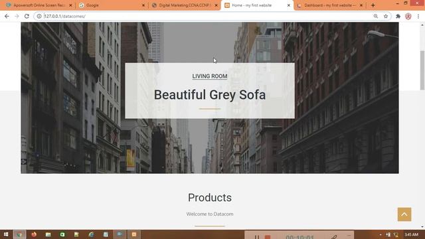The image size is (425, 239).
Task: Click the Welcome to Datacom text
Action: click(x=210, y=214)
